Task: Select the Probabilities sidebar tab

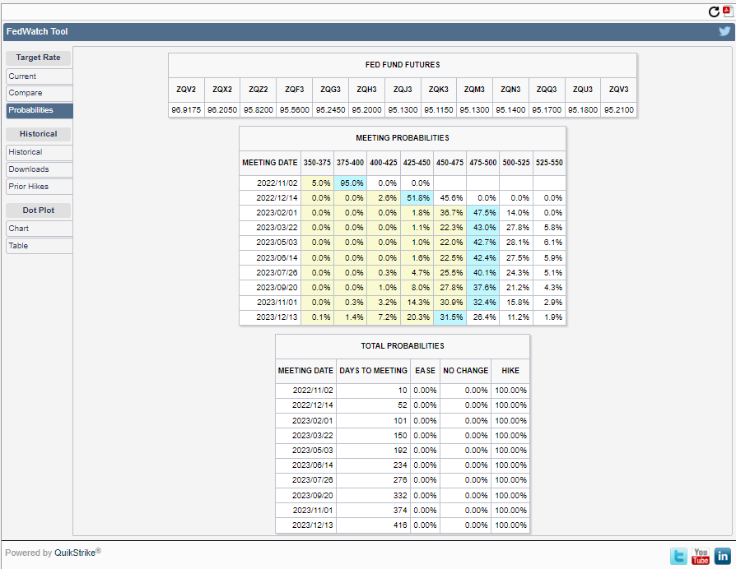Action: point(39,110)
